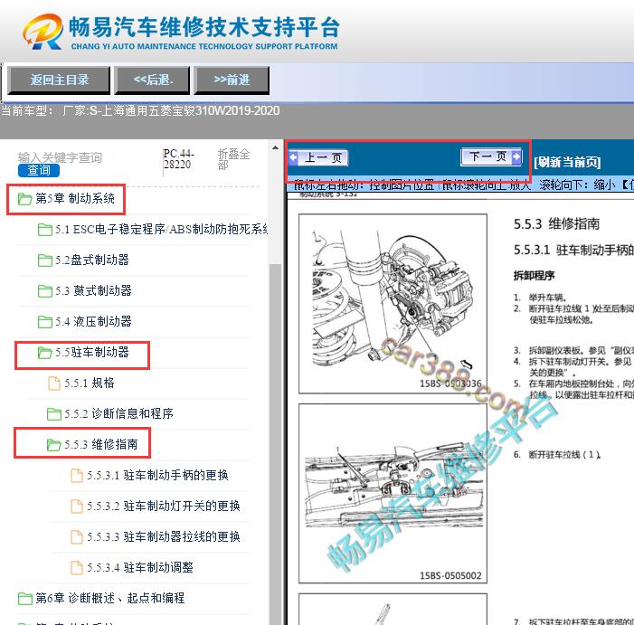The width and height of the screenshot is (634, 625).
Task: Click the 当前车型 vehicle model line
Action: 140,110
